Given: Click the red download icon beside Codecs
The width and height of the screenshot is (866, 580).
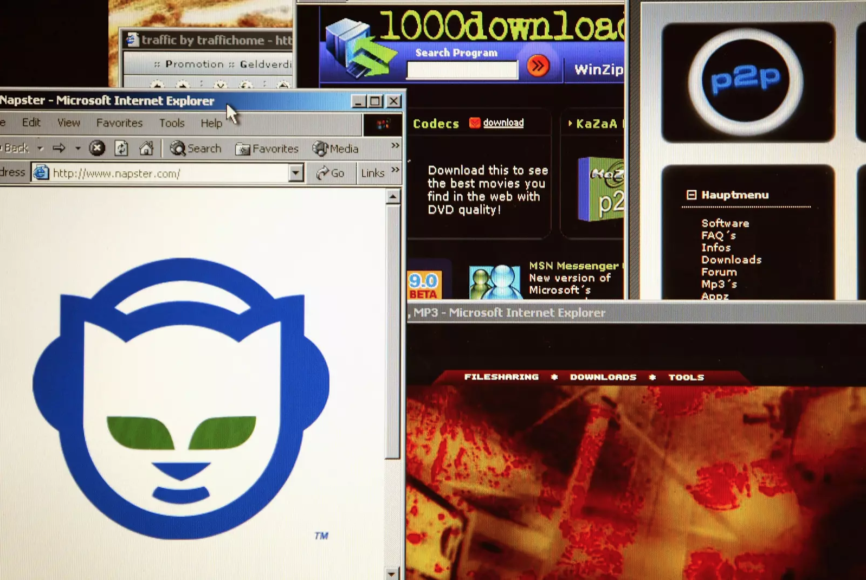Looking at the screenshot, I should click(475, 123).
